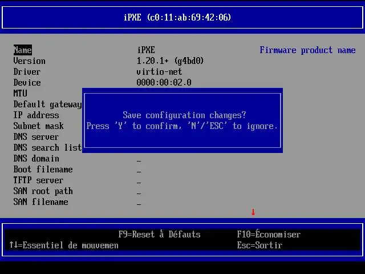Click the F9=Reset à Défauts hint
This screenshot has width=365, height=274.
160,235
